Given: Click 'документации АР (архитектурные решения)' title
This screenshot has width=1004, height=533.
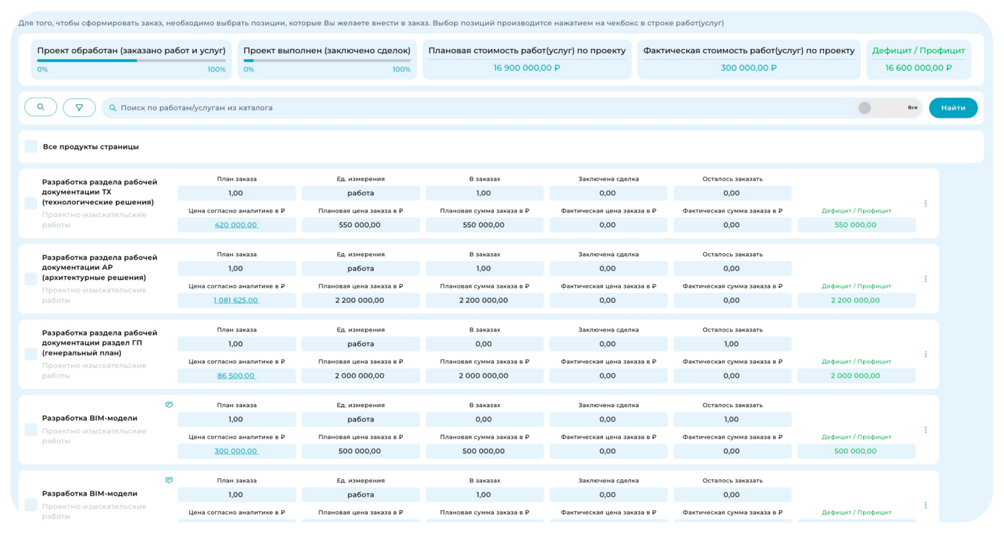Looking at the screenshot, I should coord(99,267).
